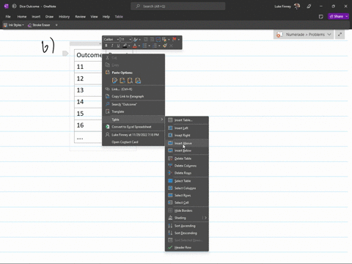Uncheck the Header Row option
This screenshot has height=264, width=352.
pyautogui.click(x=187, y=247)
